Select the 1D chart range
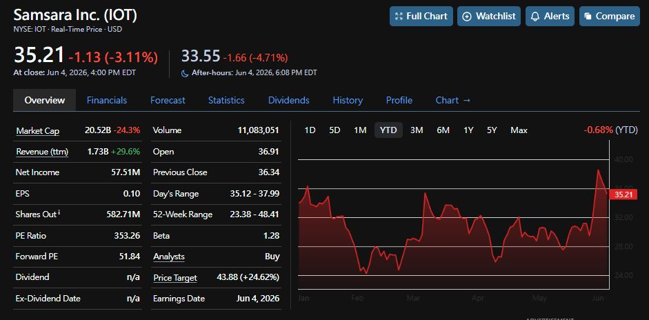This screenshot has height=320, width=649. tap(310, 130)
